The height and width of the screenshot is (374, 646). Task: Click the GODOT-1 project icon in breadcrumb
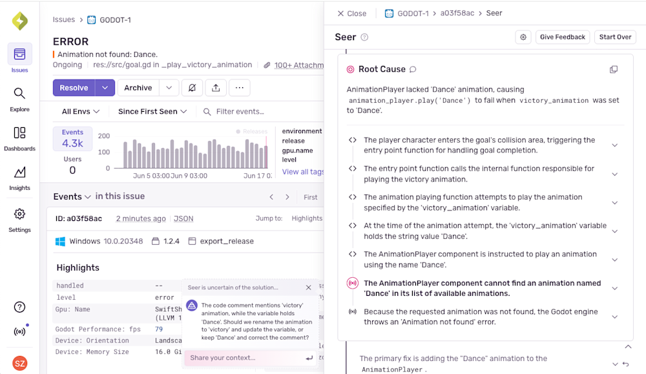(92, 20)
